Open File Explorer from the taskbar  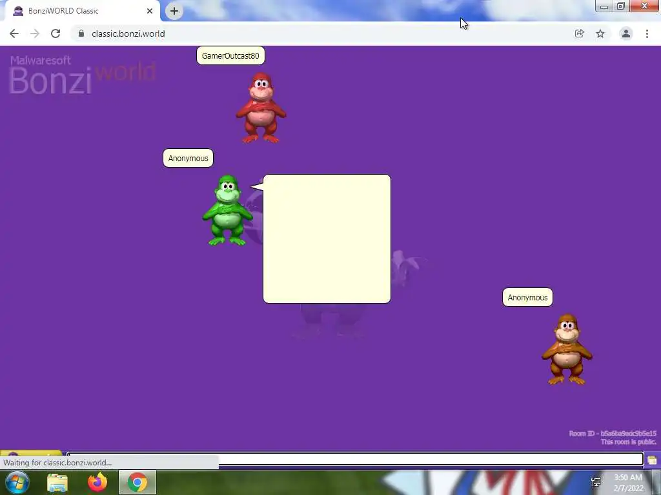[57, 483]
